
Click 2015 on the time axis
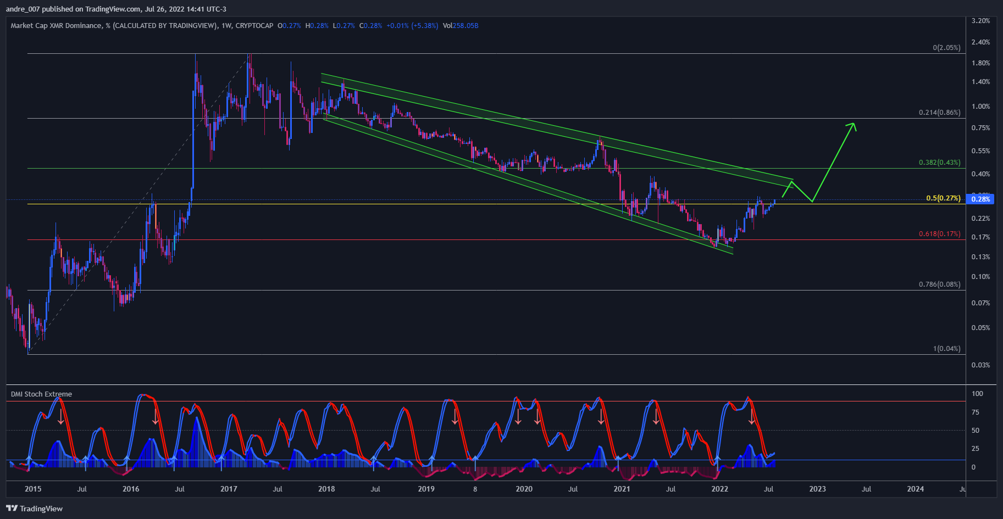pos(33,489)
